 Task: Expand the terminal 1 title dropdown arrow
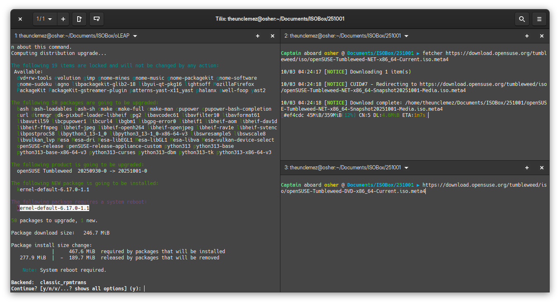coord(135,36)
